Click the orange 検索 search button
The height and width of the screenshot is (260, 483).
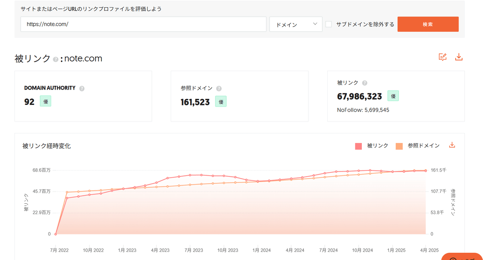[x=428, y=24]
